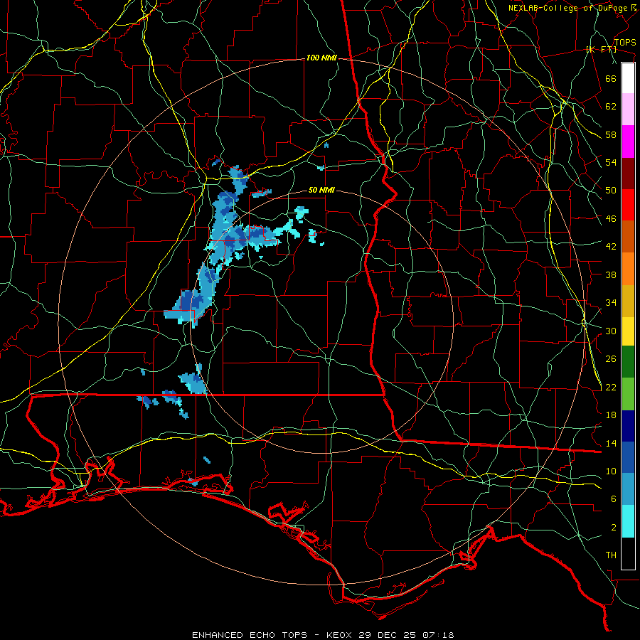Click the legend value 46
640x640 pixels.
coord(611,219)
